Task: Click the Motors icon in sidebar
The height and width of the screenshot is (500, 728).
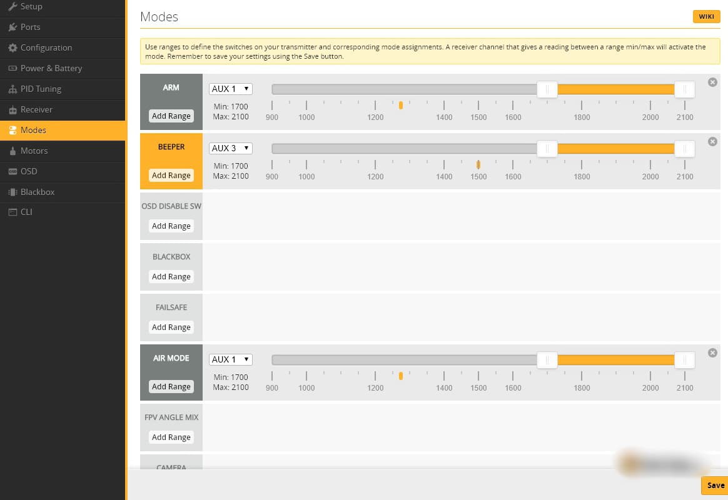Action: tap(13, 151)
